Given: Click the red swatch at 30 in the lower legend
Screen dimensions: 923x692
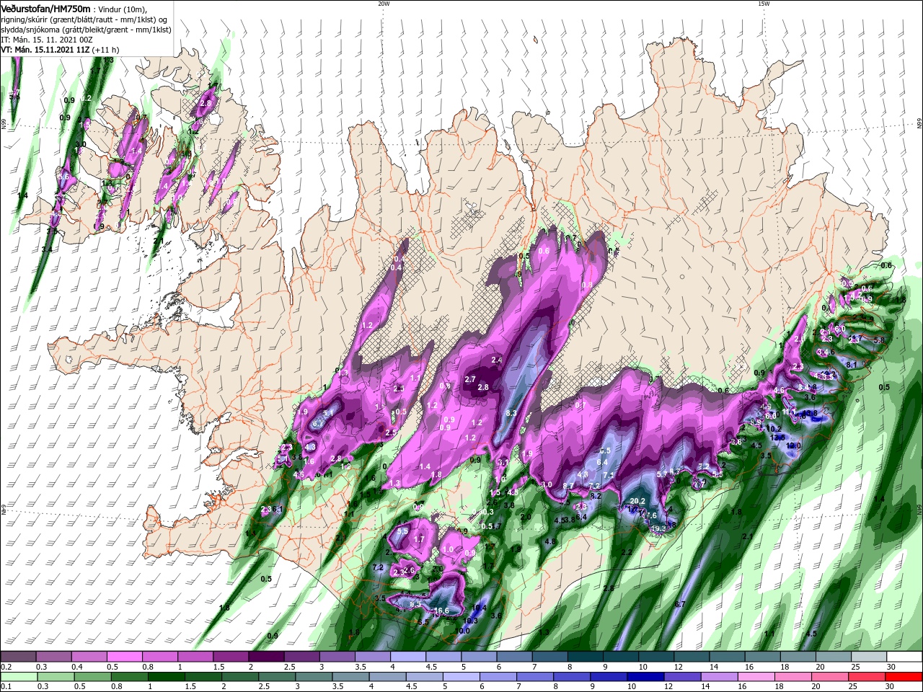Looking at the screenshot, I should (903, 676).
